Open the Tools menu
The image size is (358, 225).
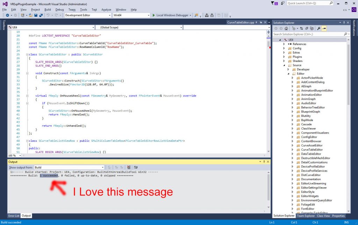84,9
